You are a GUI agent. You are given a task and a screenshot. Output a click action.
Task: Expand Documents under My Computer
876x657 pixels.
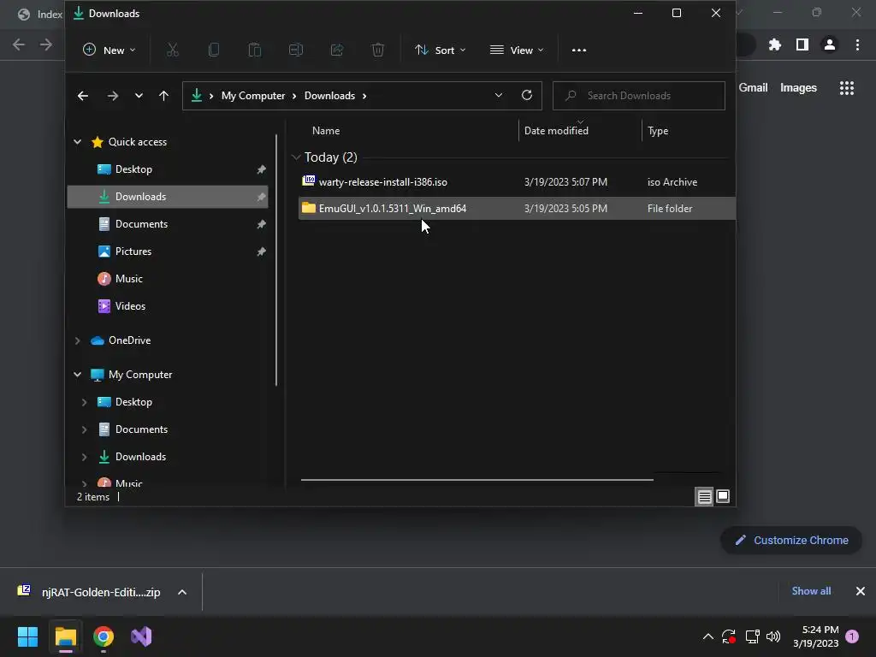coord(85,429)
